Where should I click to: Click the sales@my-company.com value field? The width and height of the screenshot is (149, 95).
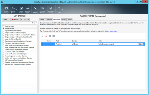point(118,44)
